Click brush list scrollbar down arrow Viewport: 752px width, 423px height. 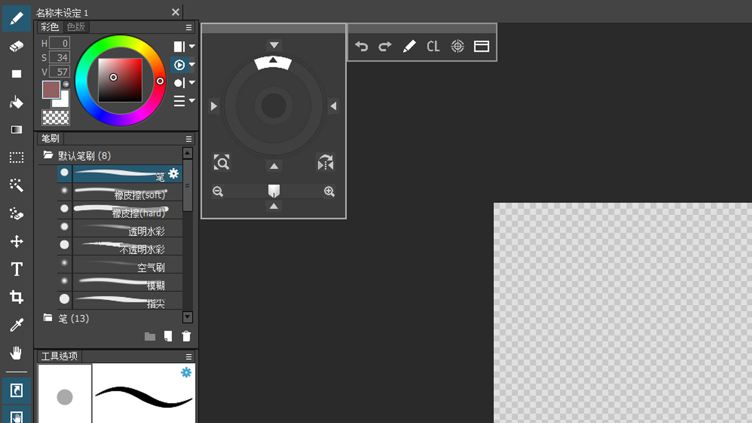click(x=188, y=317)
